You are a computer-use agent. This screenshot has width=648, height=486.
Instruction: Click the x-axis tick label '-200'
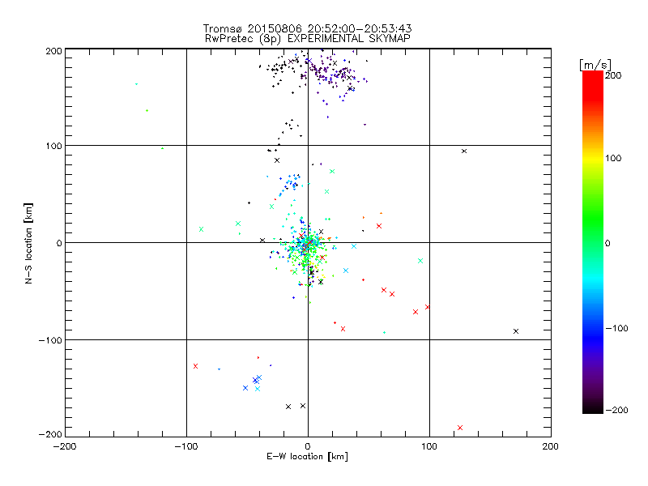65,446
